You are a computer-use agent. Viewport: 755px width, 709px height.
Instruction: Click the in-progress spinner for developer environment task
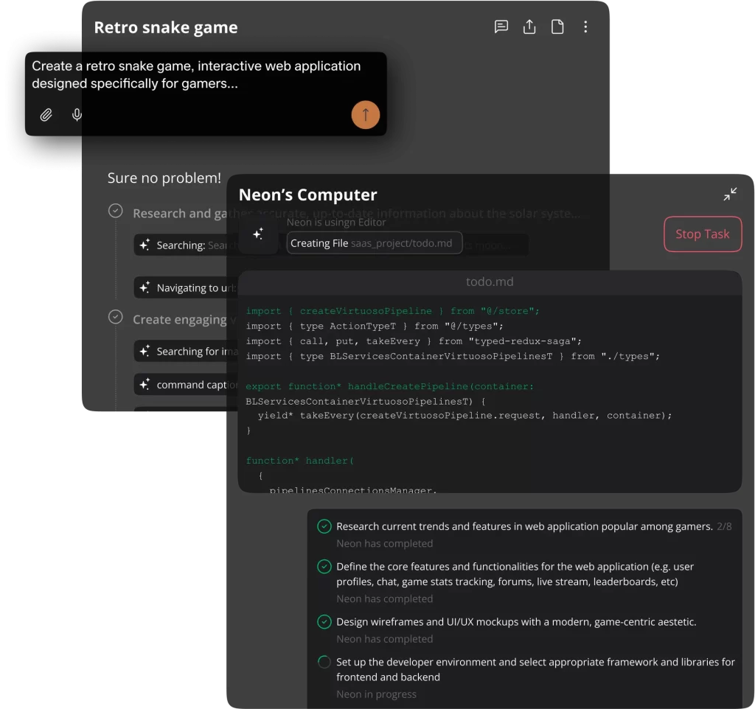324,663
